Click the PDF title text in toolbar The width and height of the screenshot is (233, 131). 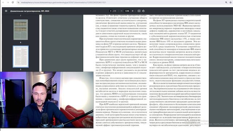(29, 11)
